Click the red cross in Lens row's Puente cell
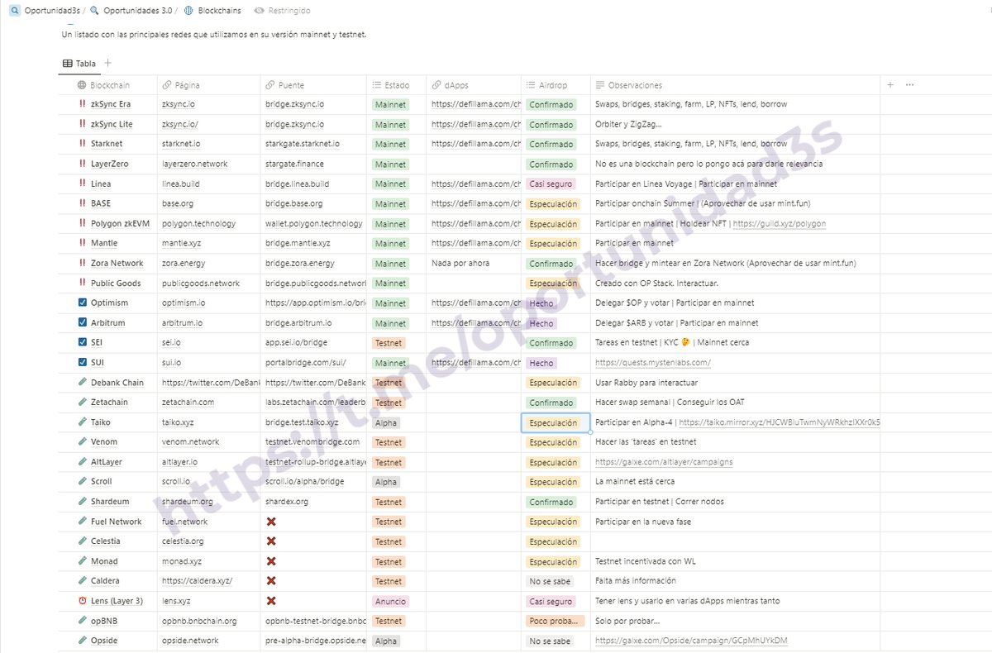The image size is (992, 653). point(271,601)
